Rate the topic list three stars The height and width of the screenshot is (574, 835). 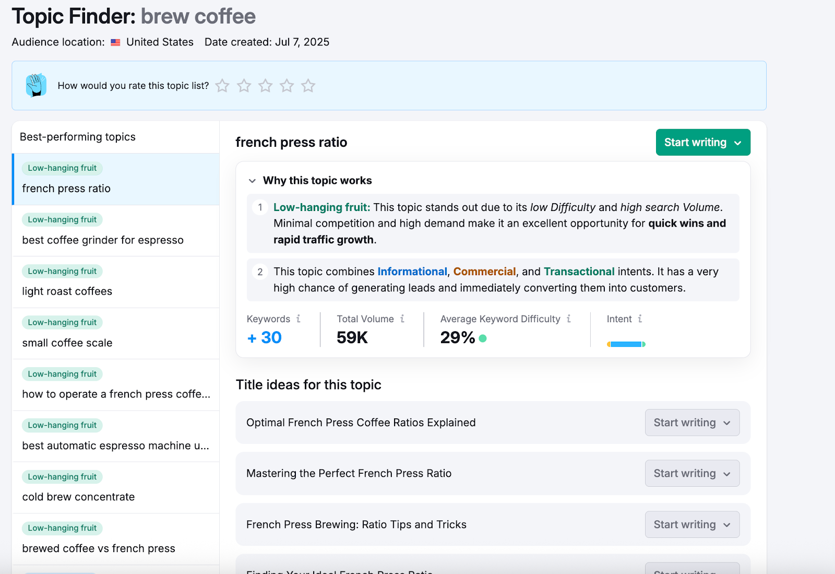266,86
